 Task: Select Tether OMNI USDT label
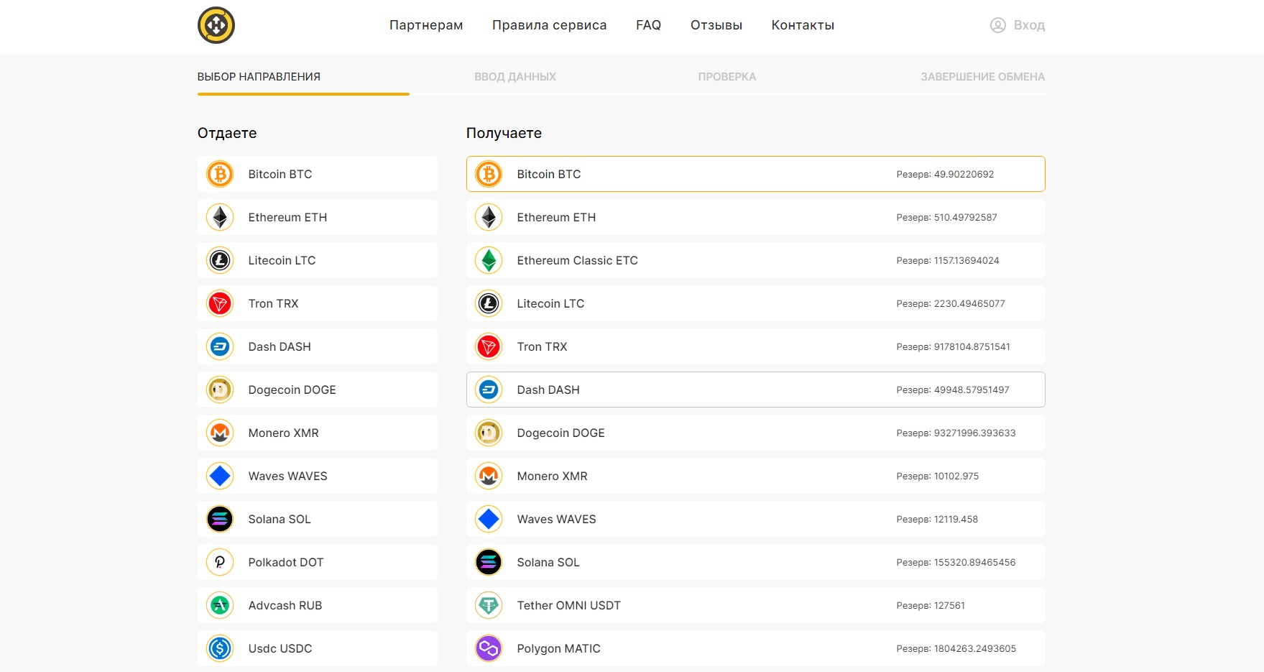coord(569,605)
